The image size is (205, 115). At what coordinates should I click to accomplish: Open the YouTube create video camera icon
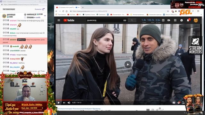[x=169, y=20]
